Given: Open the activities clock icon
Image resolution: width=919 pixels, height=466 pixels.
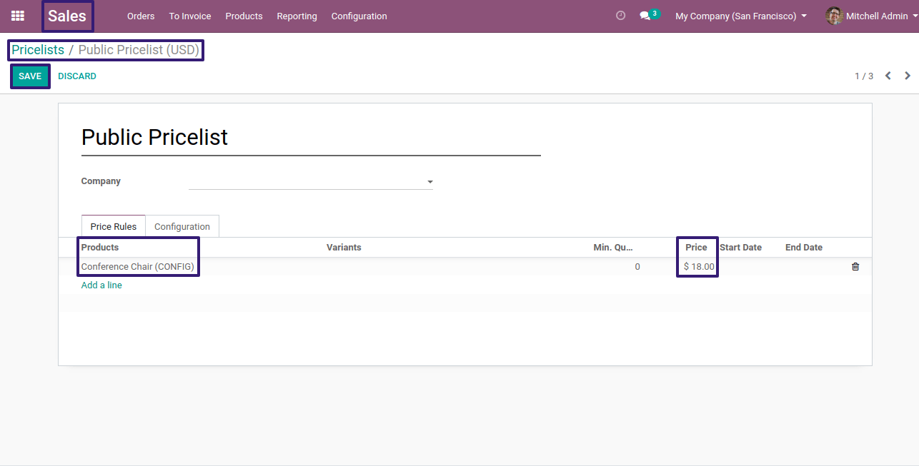Looking at the screenshot, I should [x=620, y=16].
